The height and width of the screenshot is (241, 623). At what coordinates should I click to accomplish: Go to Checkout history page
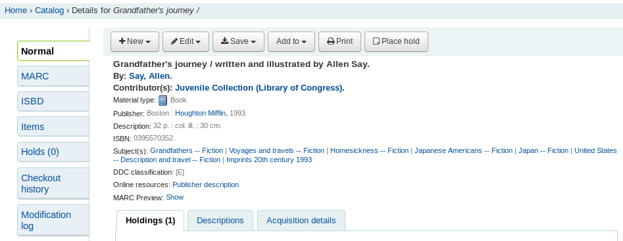coord(53,183)
